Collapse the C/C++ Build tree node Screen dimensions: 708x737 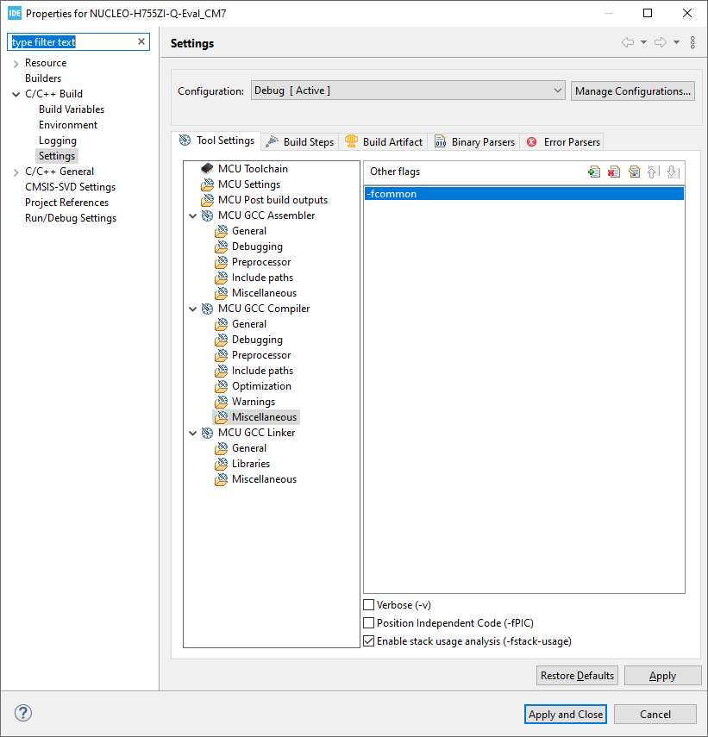tap(16, 94)
